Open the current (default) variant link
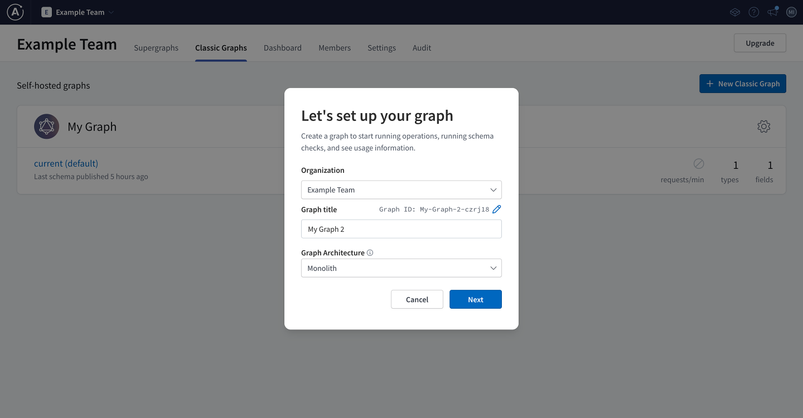 tap(66, 163)
